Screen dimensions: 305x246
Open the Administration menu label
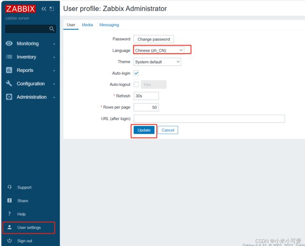[x=31, y=97]
